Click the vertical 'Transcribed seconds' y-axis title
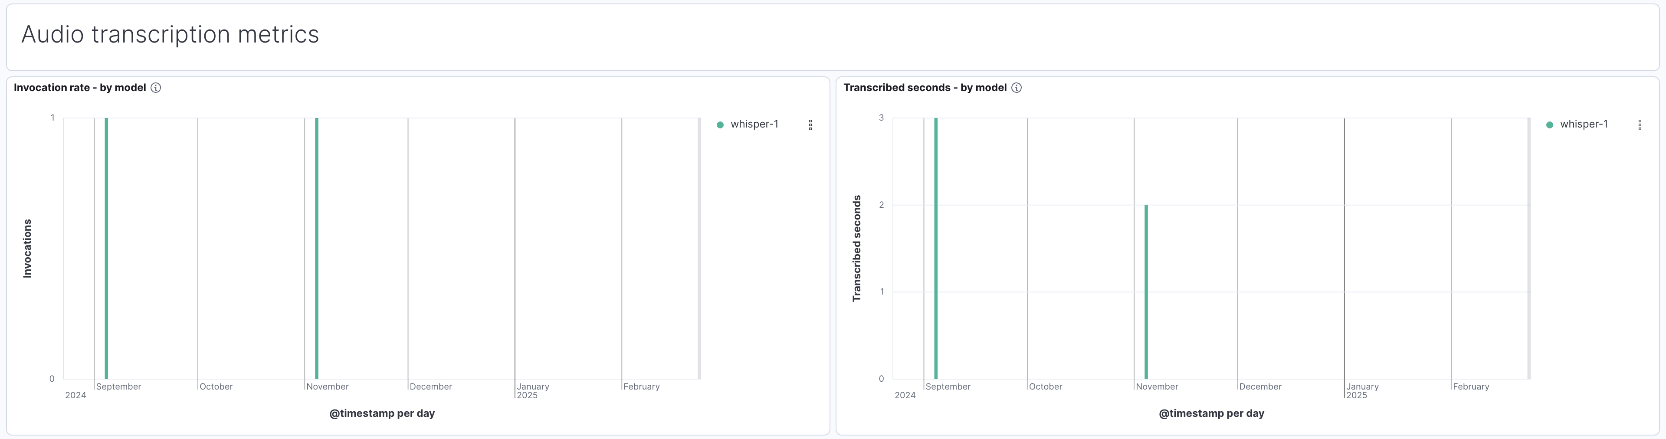Viewport: 1666px width, 439px height. [x=857, y=248]
